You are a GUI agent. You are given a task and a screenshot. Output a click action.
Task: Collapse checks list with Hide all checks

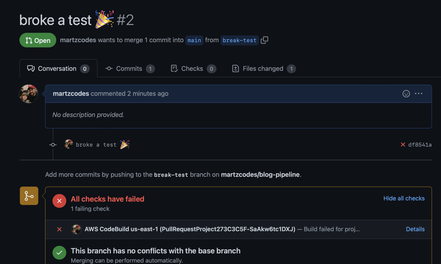click(404, 198)
